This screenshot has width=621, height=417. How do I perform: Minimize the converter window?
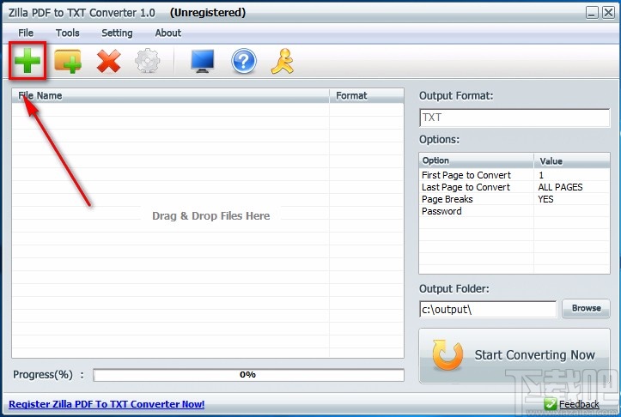click(592, 13)
